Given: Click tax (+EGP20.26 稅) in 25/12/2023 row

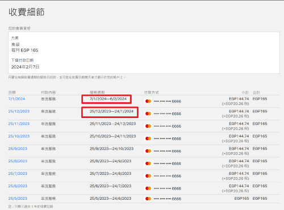Looking at the screenshot, I should click(235, 116).
